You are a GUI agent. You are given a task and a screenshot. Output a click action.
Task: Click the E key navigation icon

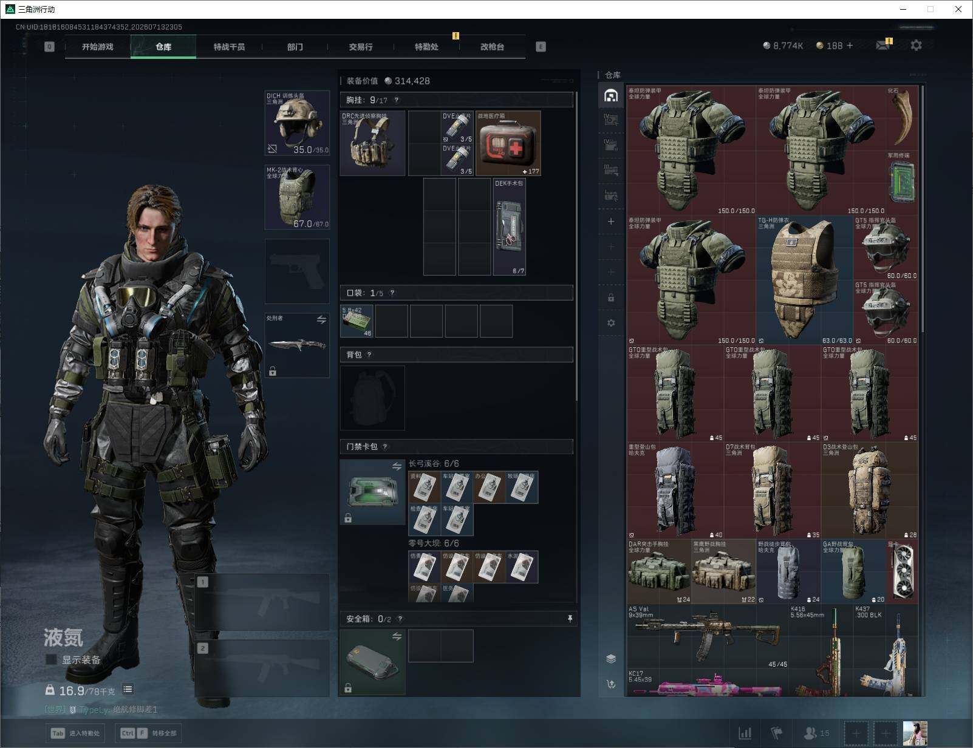click(x=541, y=47)
